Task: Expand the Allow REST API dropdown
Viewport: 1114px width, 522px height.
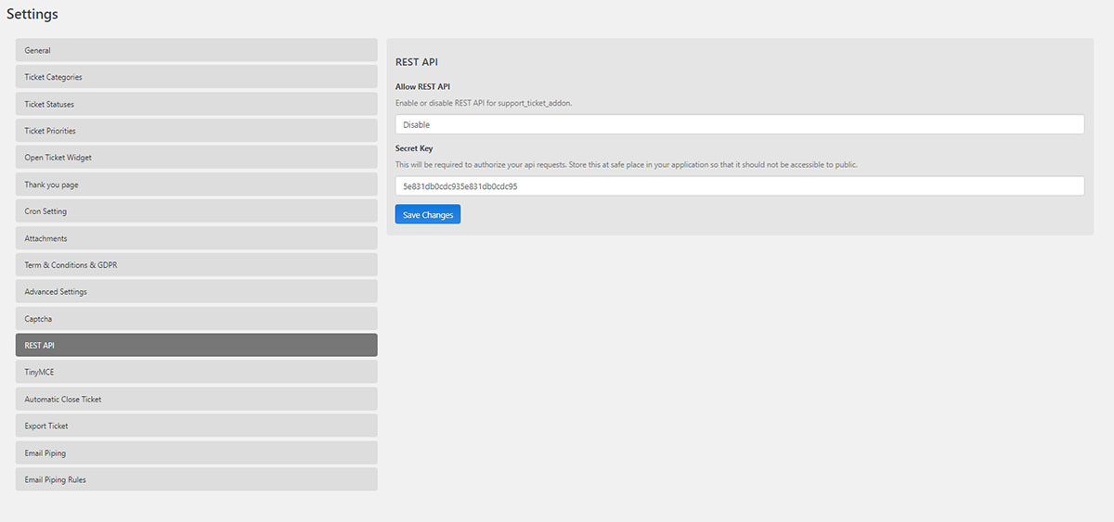Action: pos(740,124)
